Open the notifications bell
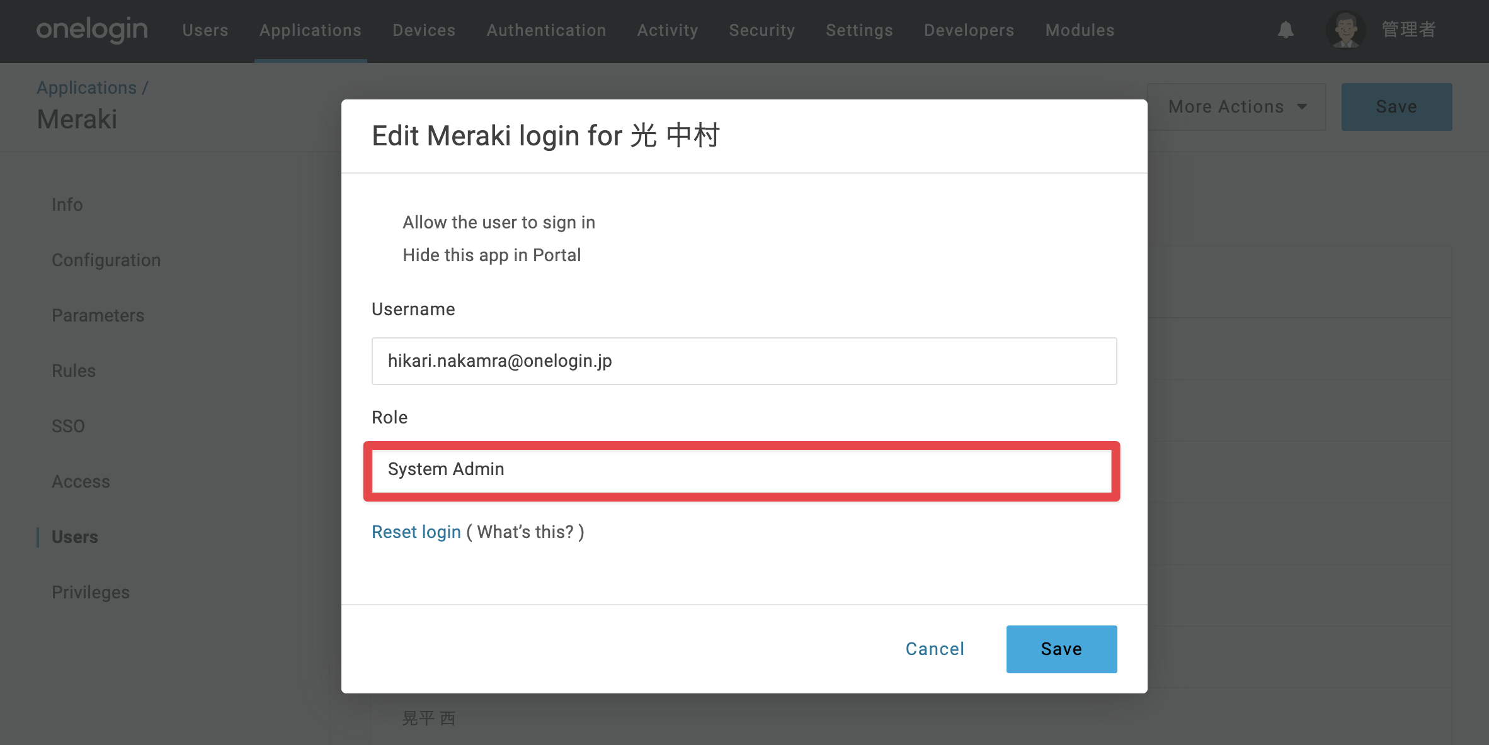The image size is (1489, 745). point(1286,30)
